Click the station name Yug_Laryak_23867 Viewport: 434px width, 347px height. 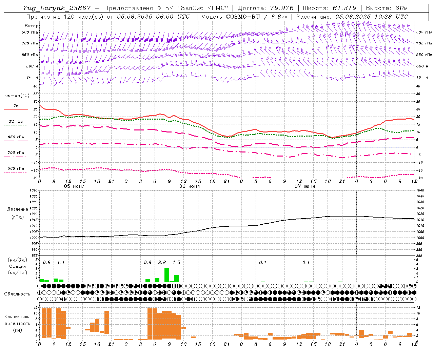[57, 8]
